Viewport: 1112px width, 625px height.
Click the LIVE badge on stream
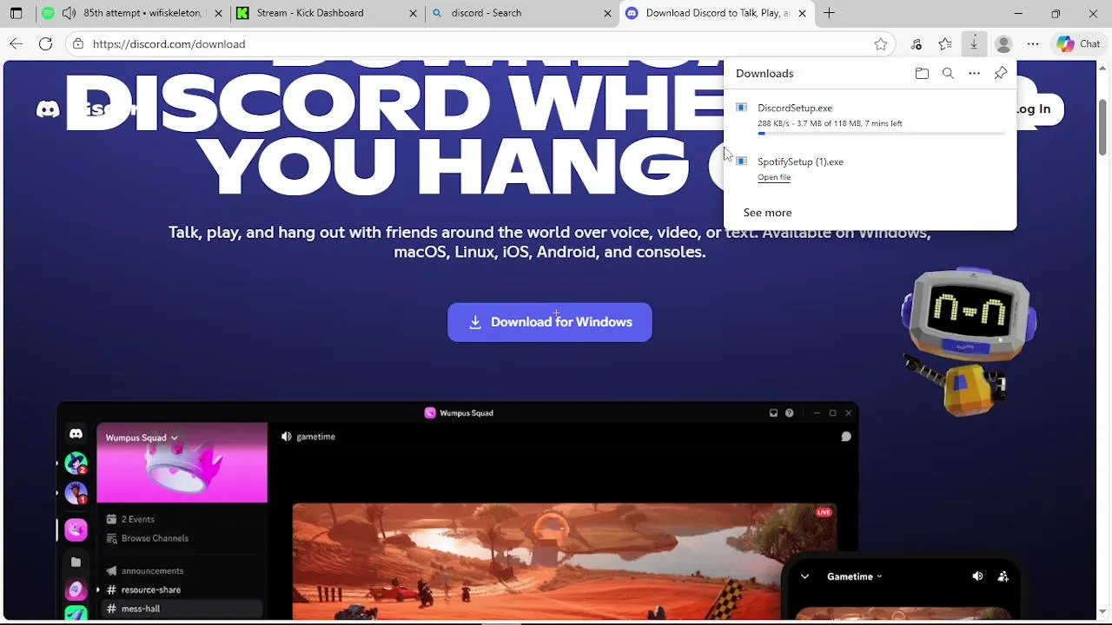pyautogui.click(x=824, y=512)
